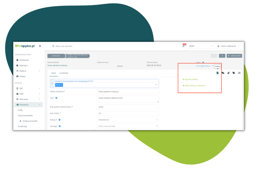The image size is (257, 172).
Task: Click Wyślij ankietę o Szkoleniu link
Action: (x=195, y=86)
